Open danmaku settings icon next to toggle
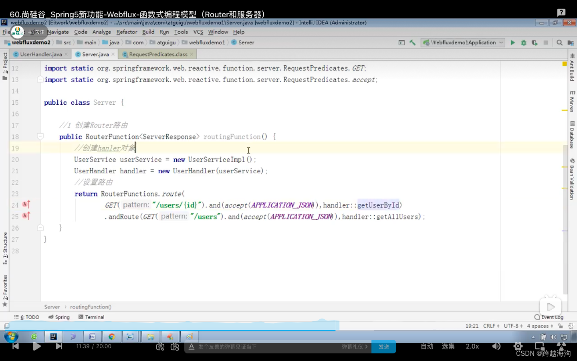Viewport: 577px width, 361px height. 175,347
